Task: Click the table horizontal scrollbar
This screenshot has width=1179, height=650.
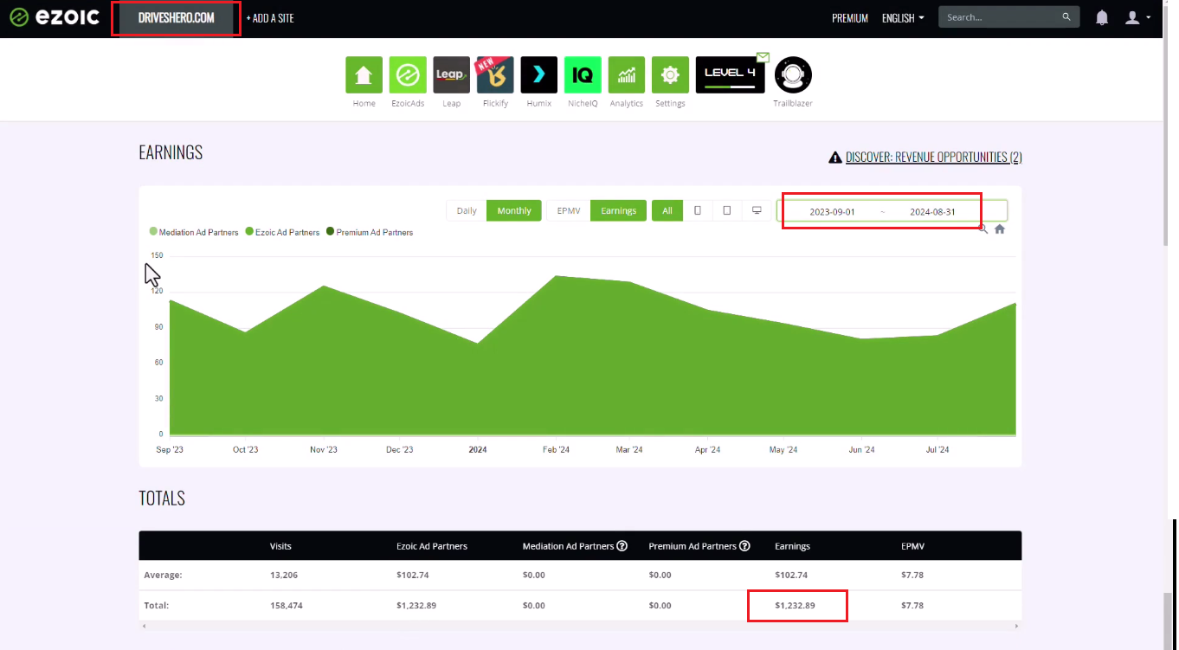Action: tap(580, 625)
